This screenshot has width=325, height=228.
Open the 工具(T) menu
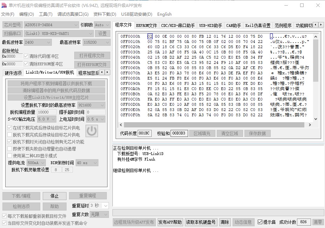click(46, 14)
